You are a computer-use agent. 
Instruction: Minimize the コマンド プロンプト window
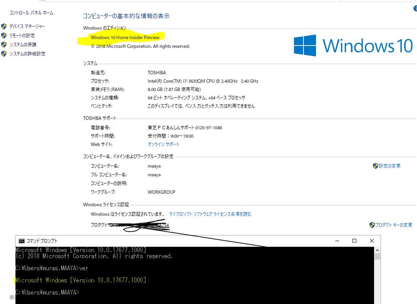coord(337,241)
